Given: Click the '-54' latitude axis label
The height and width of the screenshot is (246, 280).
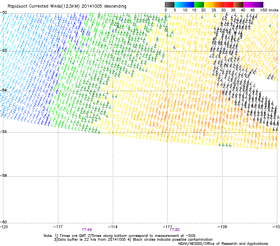Looking at the screenshot, I should point(3,90).
